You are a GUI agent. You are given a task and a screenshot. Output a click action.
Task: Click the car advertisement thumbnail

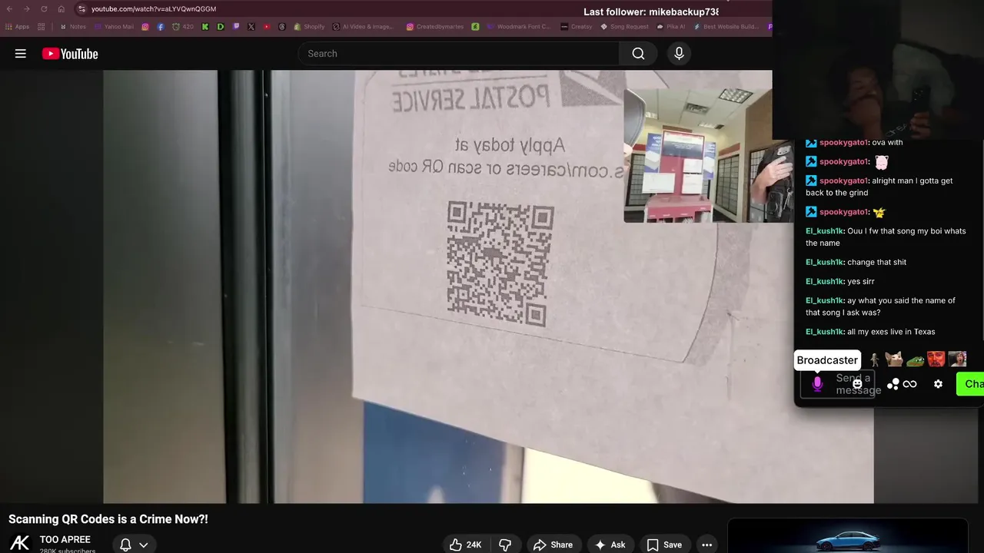(847, 537)
